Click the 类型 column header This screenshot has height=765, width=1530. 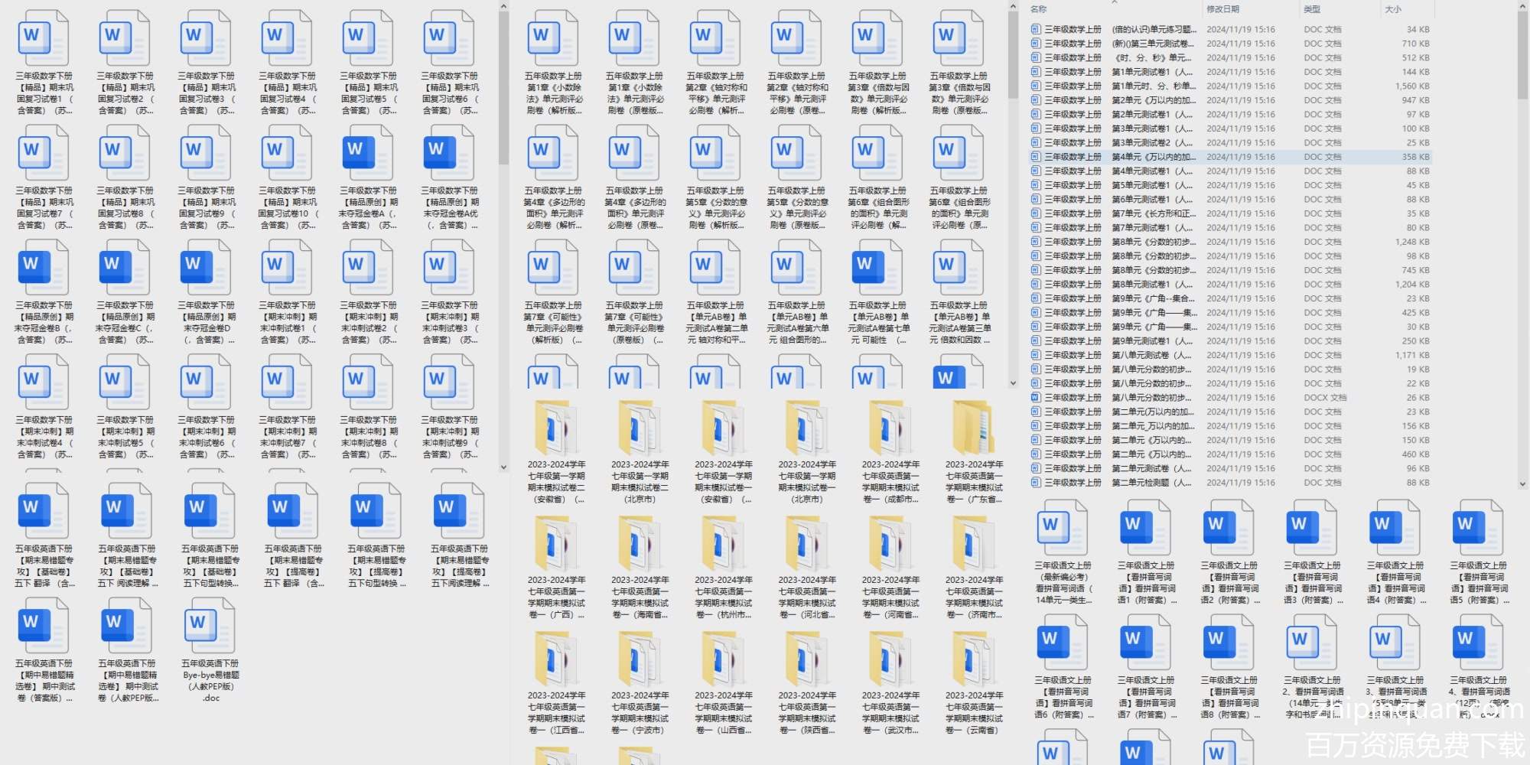1312,9
